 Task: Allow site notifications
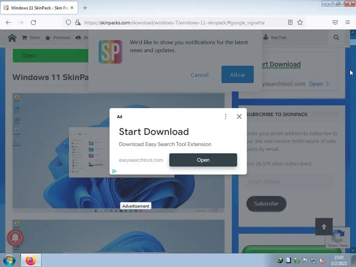[x=237, y=74]
